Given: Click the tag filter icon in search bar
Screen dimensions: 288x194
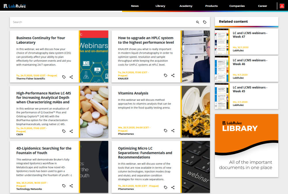Looking at the screenshot, I should (x=204, y=22).
